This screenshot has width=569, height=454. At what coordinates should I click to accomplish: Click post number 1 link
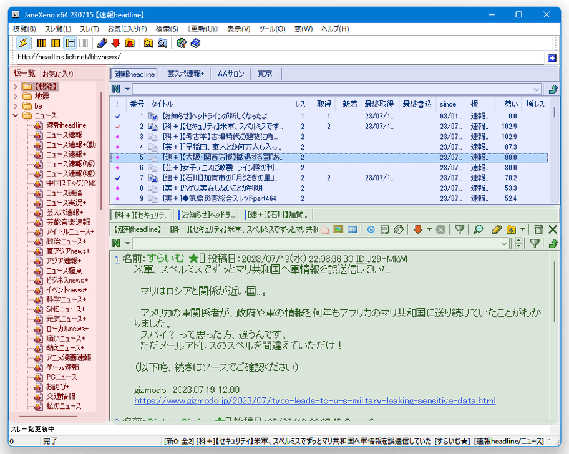(x=117, y=259)
